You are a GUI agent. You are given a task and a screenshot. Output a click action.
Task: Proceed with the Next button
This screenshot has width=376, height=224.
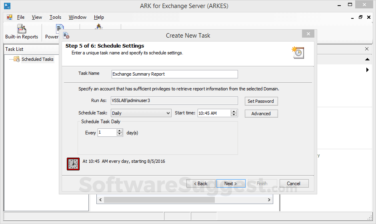tap(231, 184)
